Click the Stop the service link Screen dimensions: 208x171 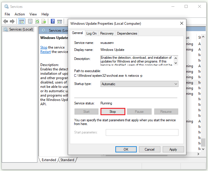(44, 47)
